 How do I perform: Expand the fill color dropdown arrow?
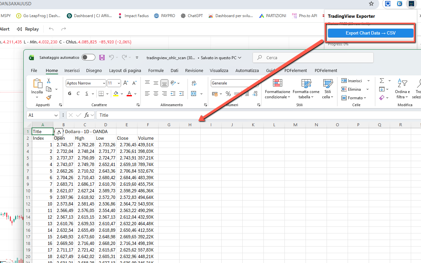point(122,94)
